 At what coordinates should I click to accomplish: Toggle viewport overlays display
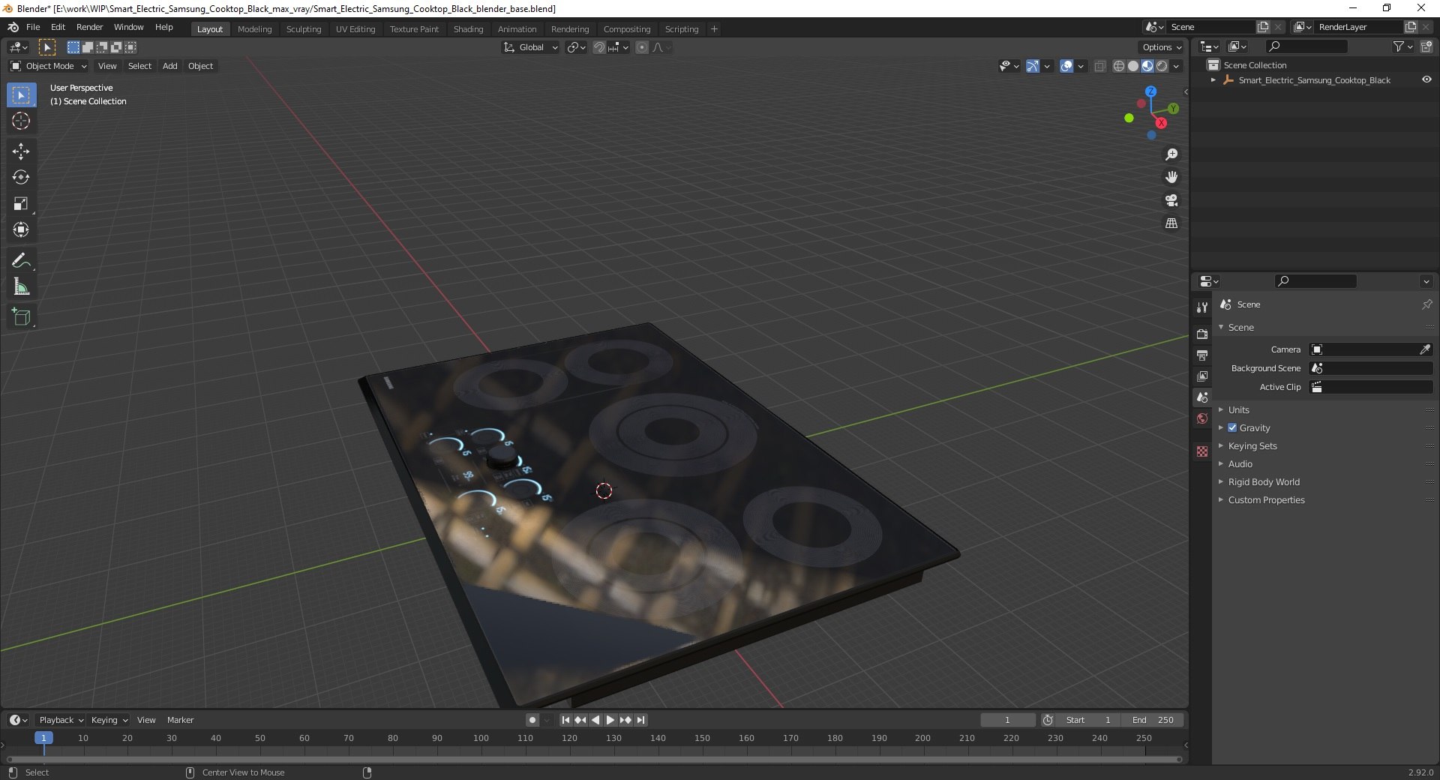pos(1066,66)
